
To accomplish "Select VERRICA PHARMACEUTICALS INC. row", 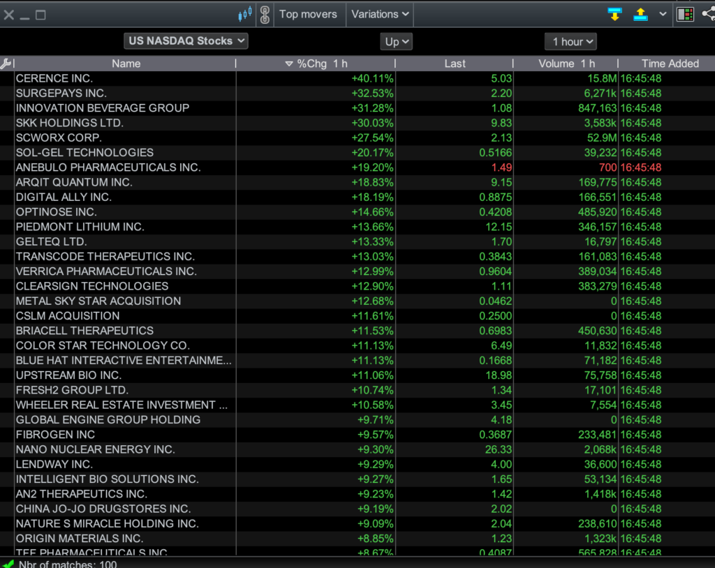I will (357, 271).
